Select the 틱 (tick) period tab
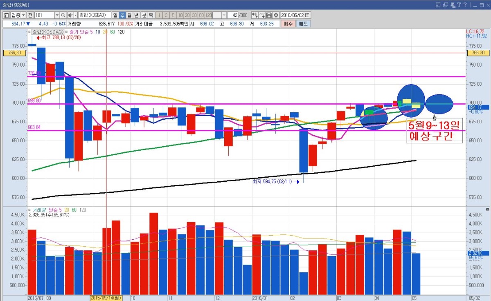 151,15
